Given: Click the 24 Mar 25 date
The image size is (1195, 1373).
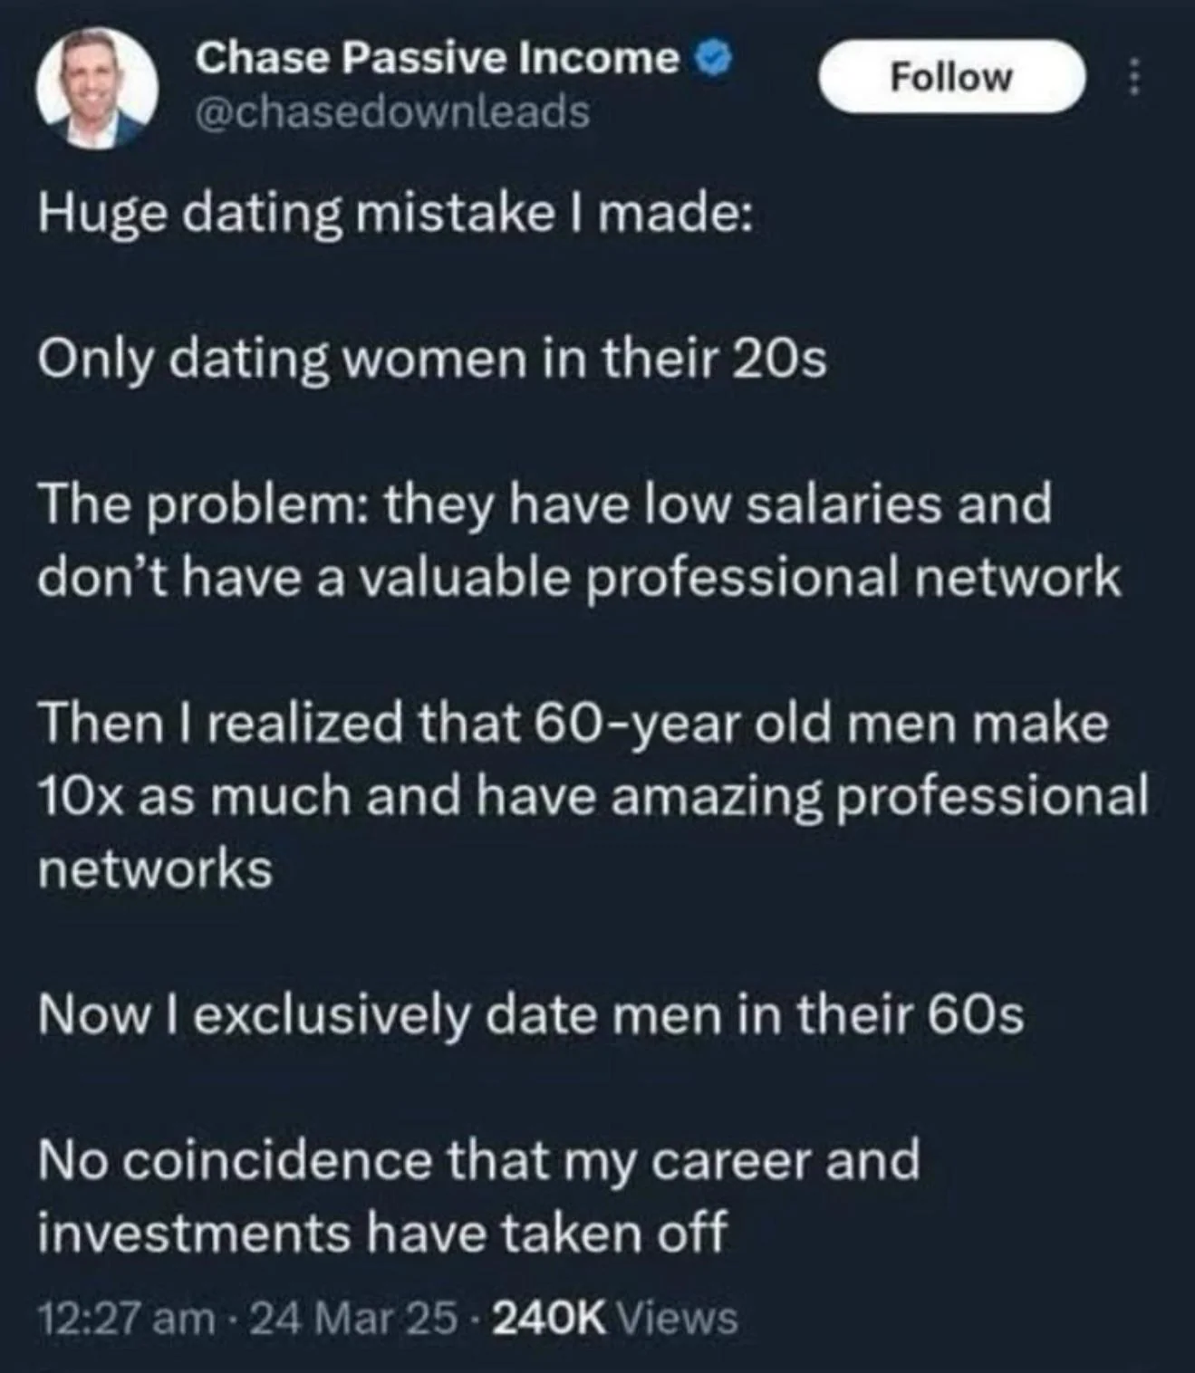Looking at the screenshot, I should (x=353, y=1317).
